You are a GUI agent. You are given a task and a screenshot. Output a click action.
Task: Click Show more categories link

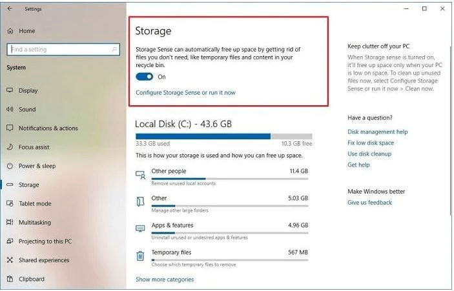[165, 279]
